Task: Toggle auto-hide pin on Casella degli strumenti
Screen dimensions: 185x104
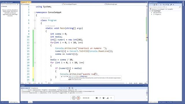Action: 17,2
